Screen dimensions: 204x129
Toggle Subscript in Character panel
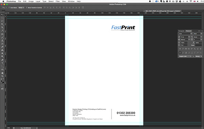195,49
